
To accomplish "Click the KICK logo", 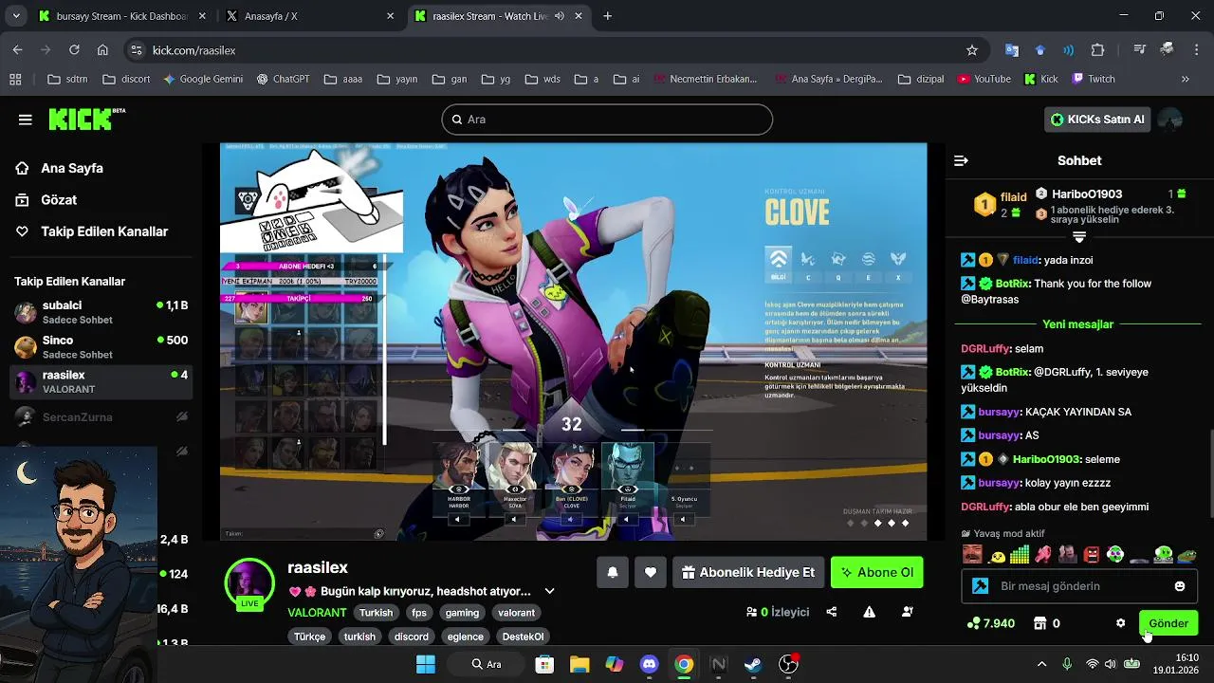I will 86,119.
